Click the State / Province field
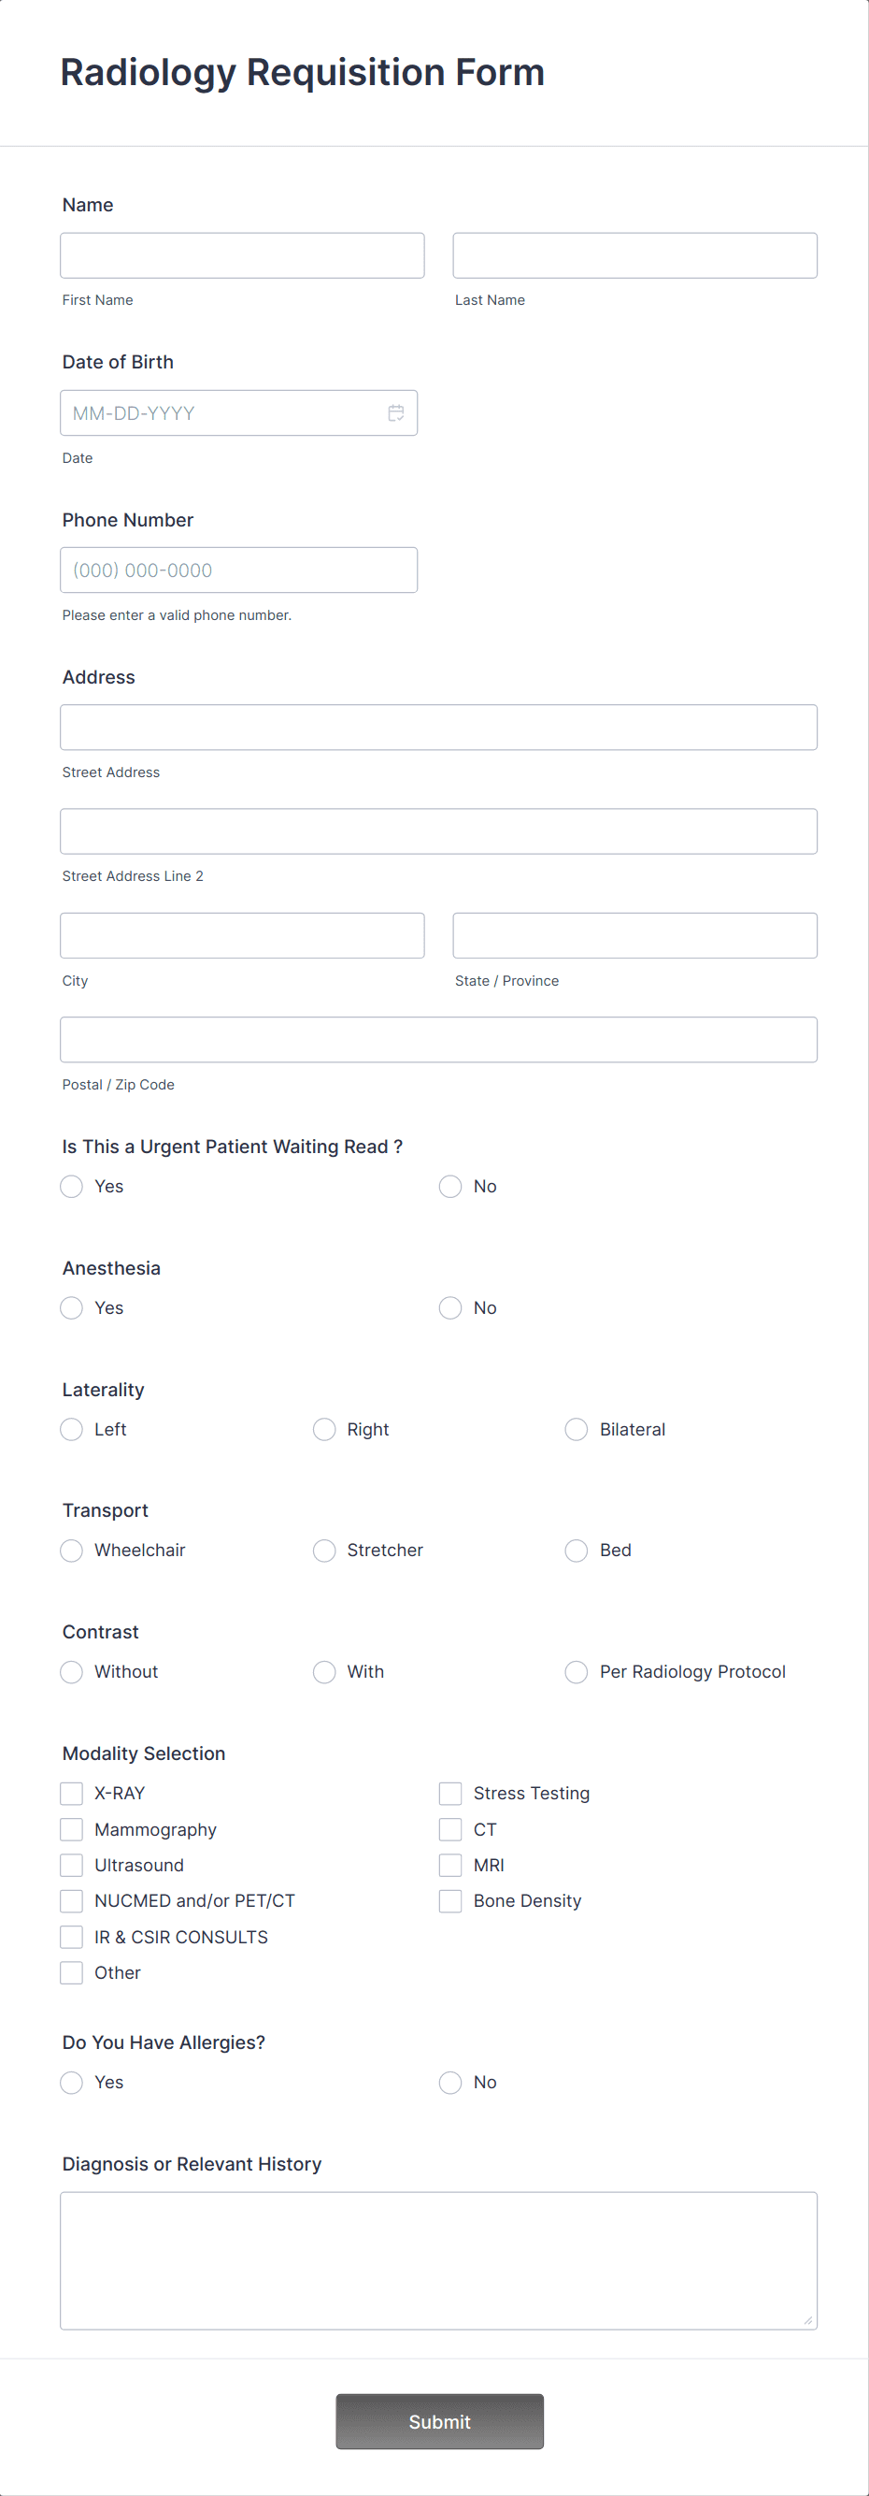869x2496 pixels. [x=634, y=935]
